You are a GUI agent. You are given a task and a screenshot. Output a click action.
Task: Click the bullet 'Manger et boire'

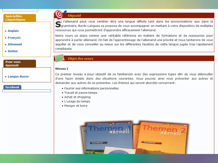coord(76,106)
